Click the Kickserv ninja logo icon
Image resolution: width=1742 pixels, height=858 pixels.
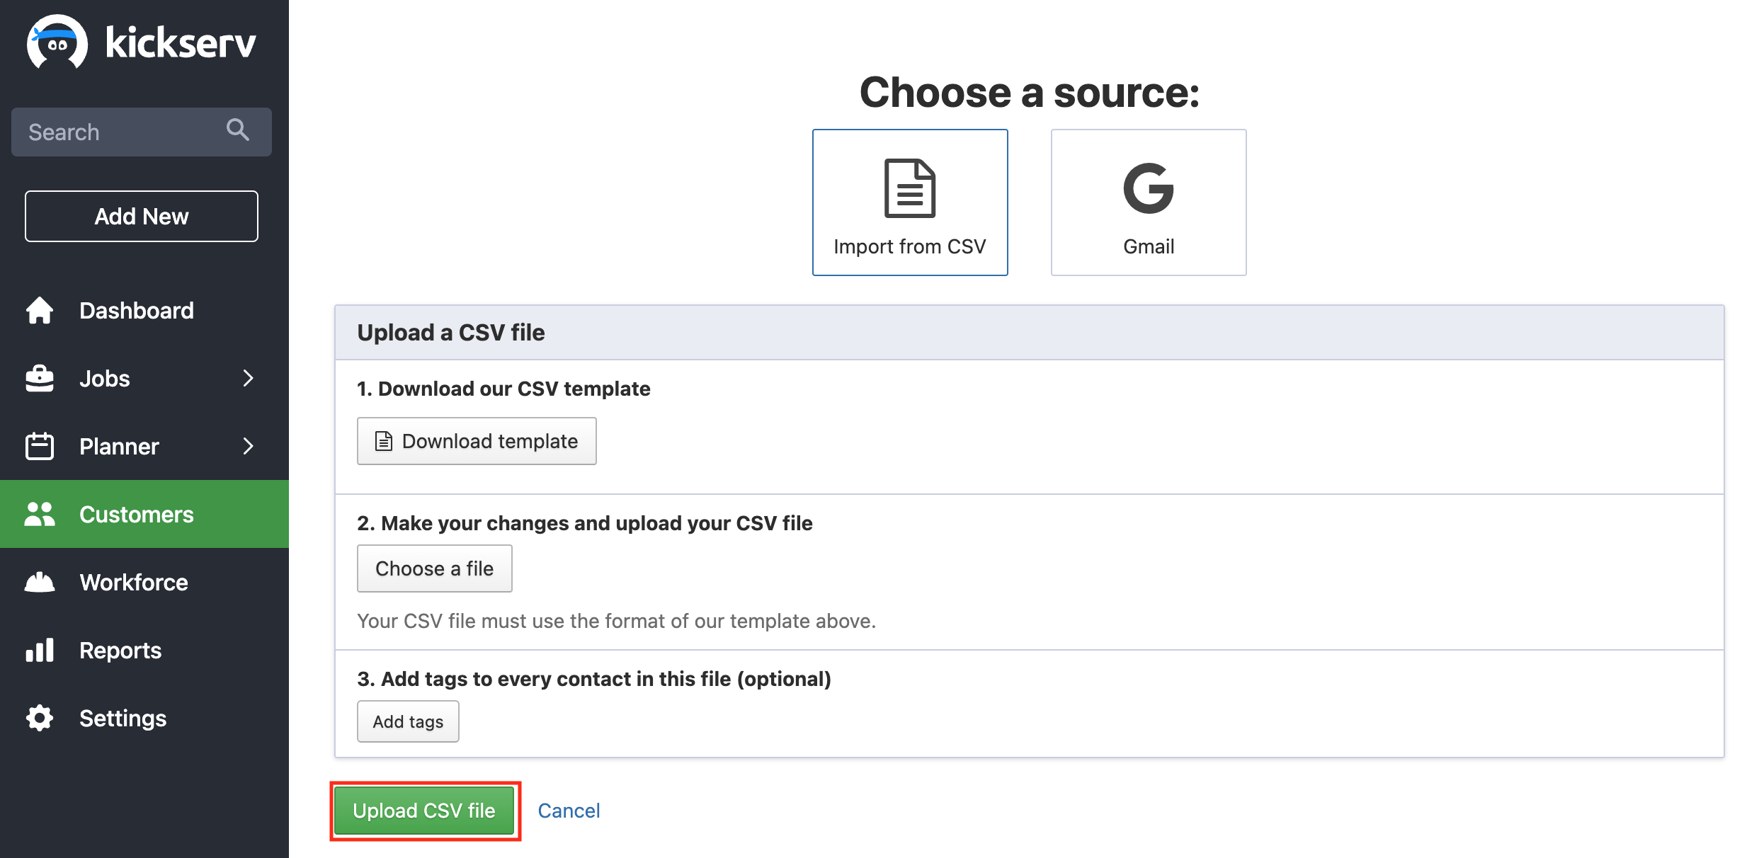point(57,42)
